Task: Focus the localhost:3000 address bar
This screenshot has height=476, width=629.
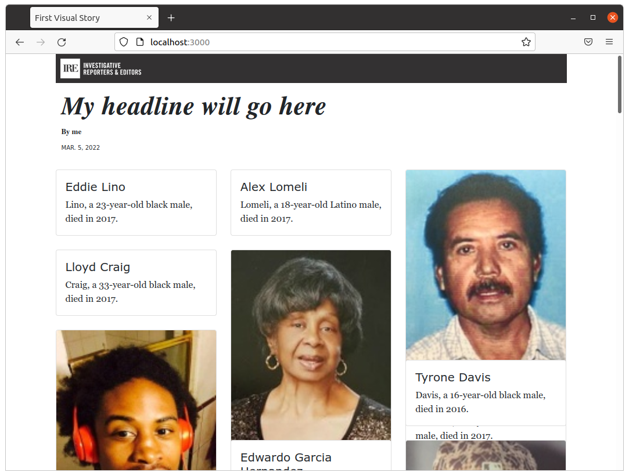Action: coord(325,42)
